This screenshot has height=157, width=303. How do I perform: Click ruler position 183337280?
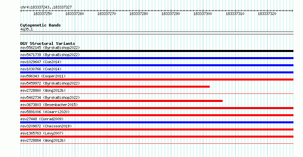tap(139, 14)
